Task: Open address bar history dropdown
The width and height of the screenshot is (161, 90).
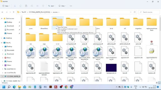Action: pyautogui.click(x=131, y=12)
